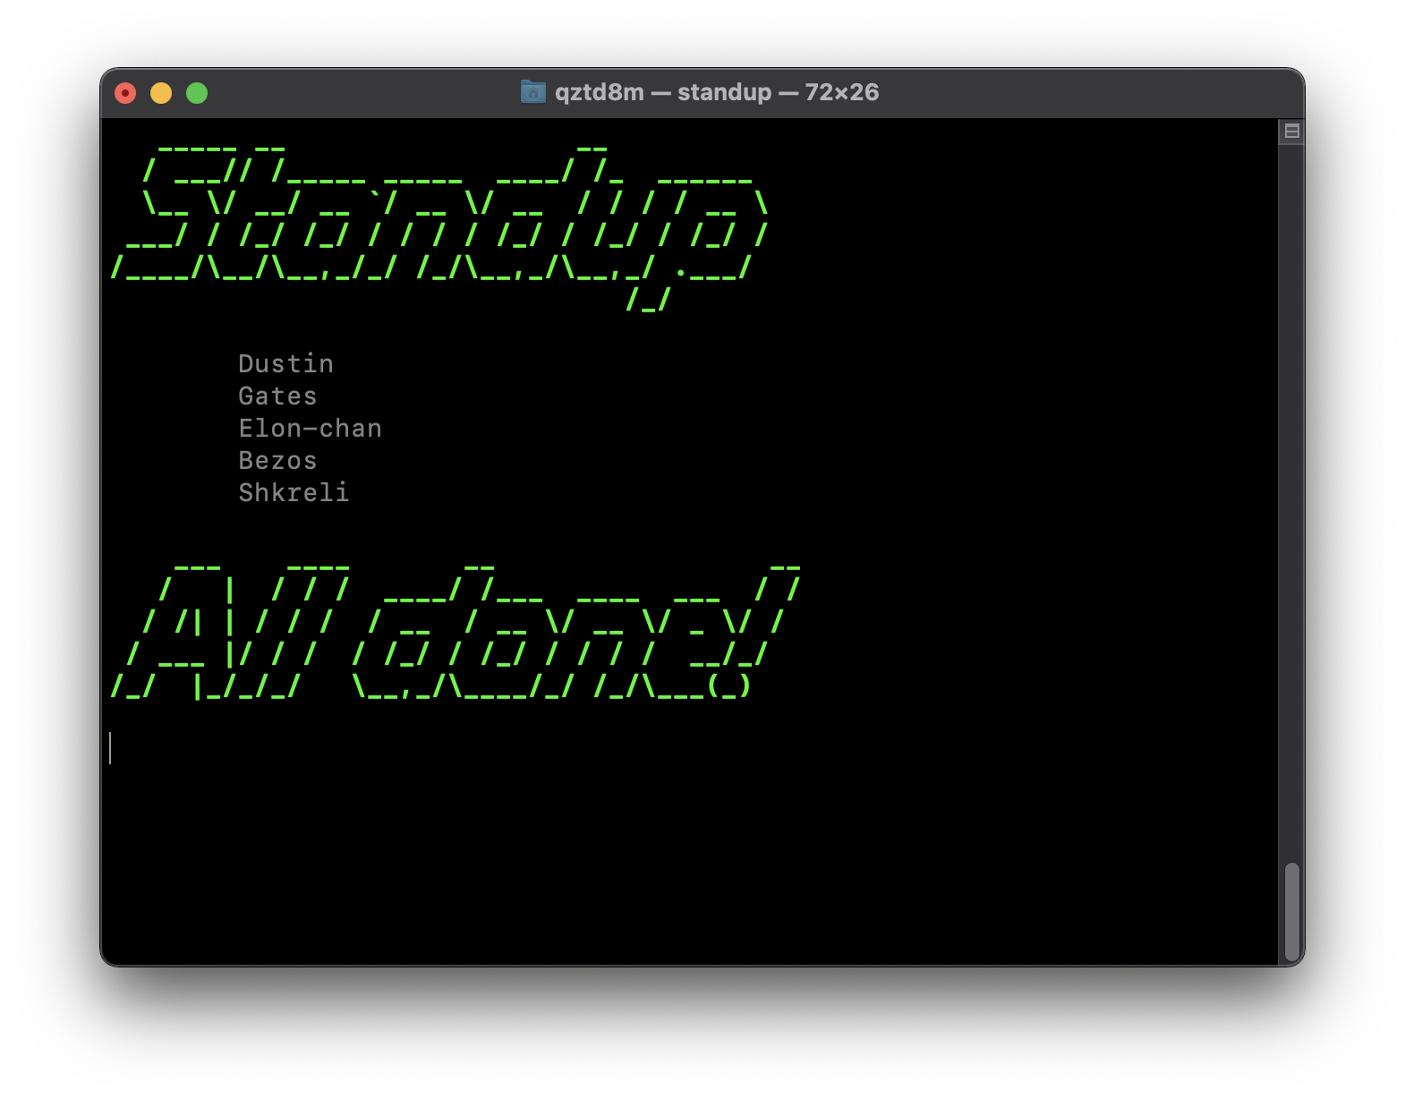Click the terminal text cursor

(110, 748)
